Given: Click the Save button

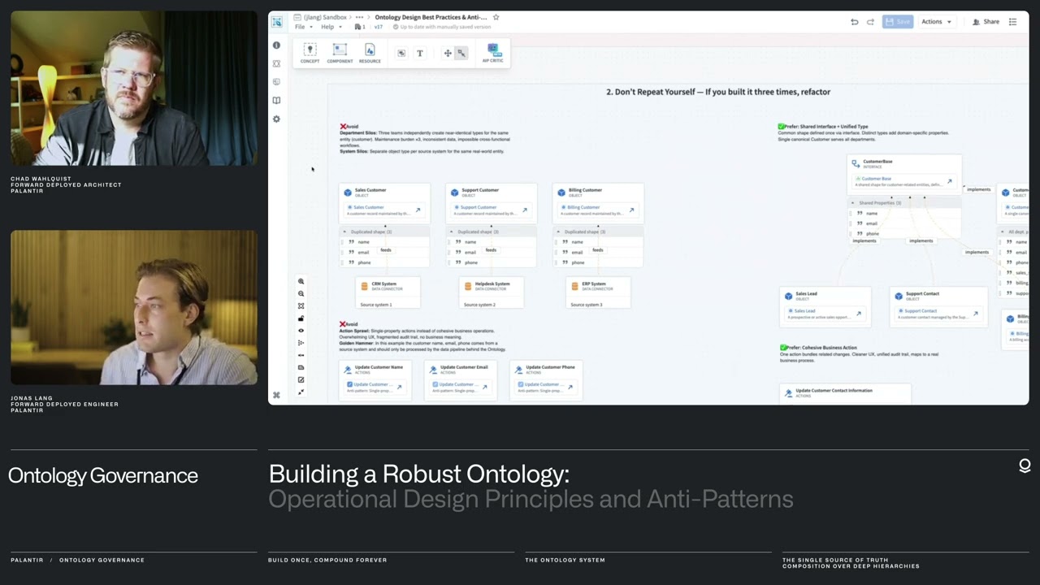Looking at the screenshot, I should click(x=898, y=22).
